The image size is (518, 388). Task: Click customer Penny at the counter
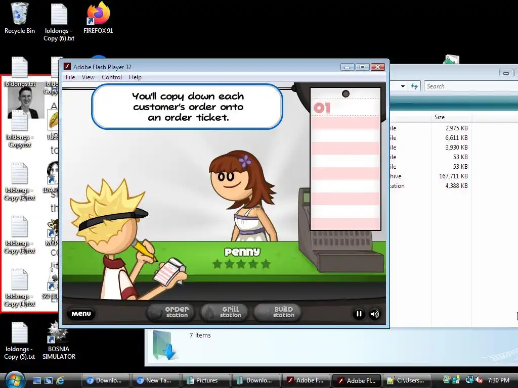(x=243, y=197)
